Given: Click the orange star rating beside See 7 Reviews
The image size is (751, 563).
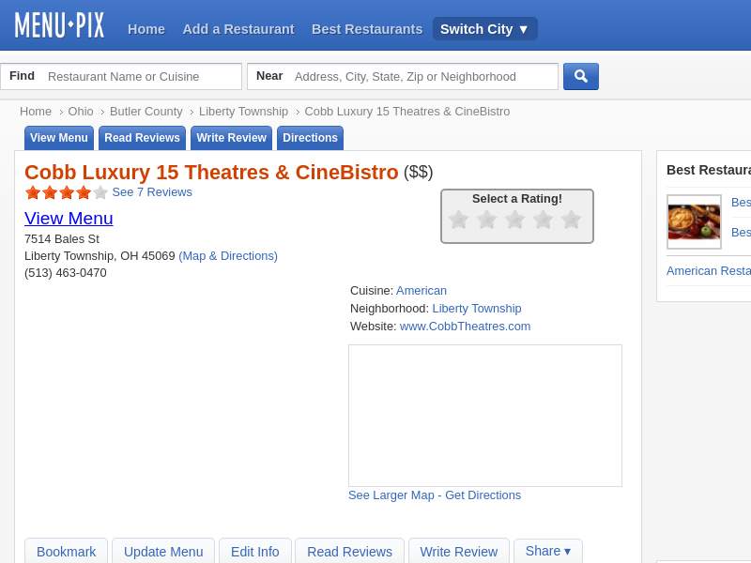Looking at the screenshot, I should click(x=67, y=192).
